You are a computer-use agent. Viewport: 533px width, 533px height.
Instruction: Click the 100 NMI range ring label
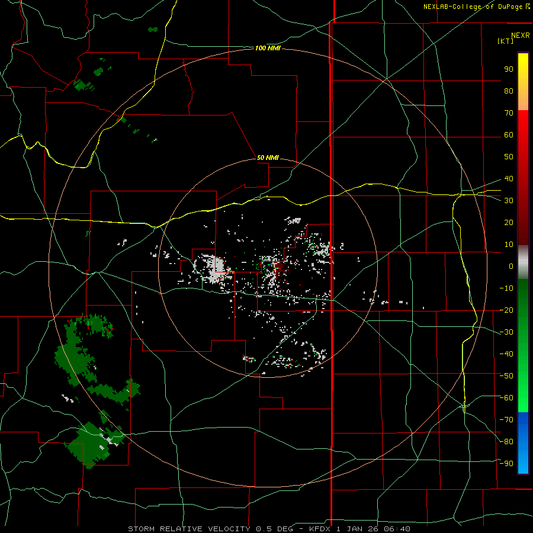coord(268,49)
